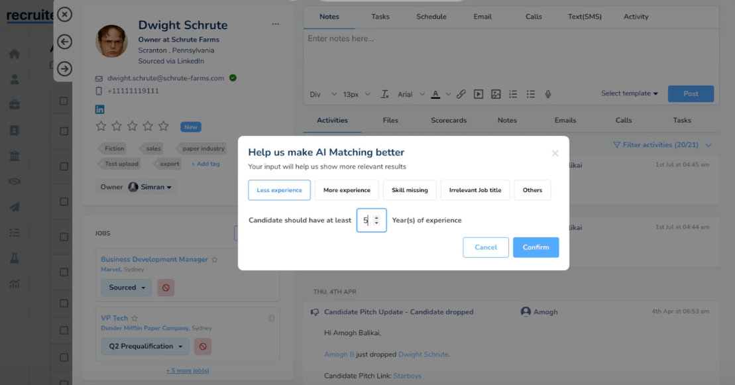
Task: Go to previous candidate with left arrow
Action: (64, 42)
